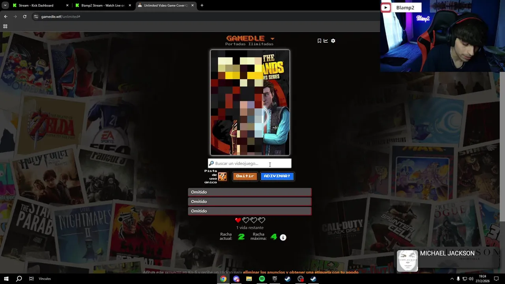The height and width of the screenshot is (284, 505).
Task: Open the bookmark icon next to Gamedle title
Action: point(319,41)
